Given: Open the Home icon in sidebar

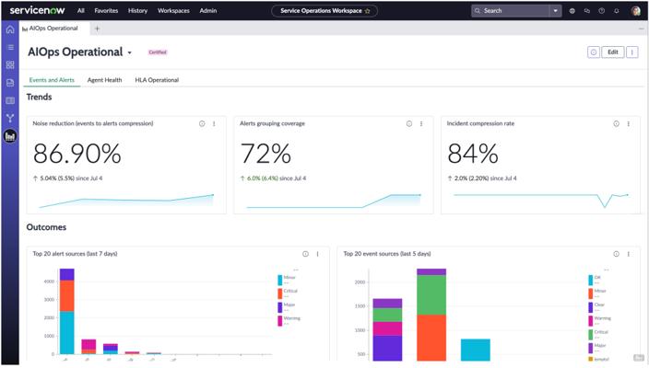Looking at the screenshot, I should 10,29.
